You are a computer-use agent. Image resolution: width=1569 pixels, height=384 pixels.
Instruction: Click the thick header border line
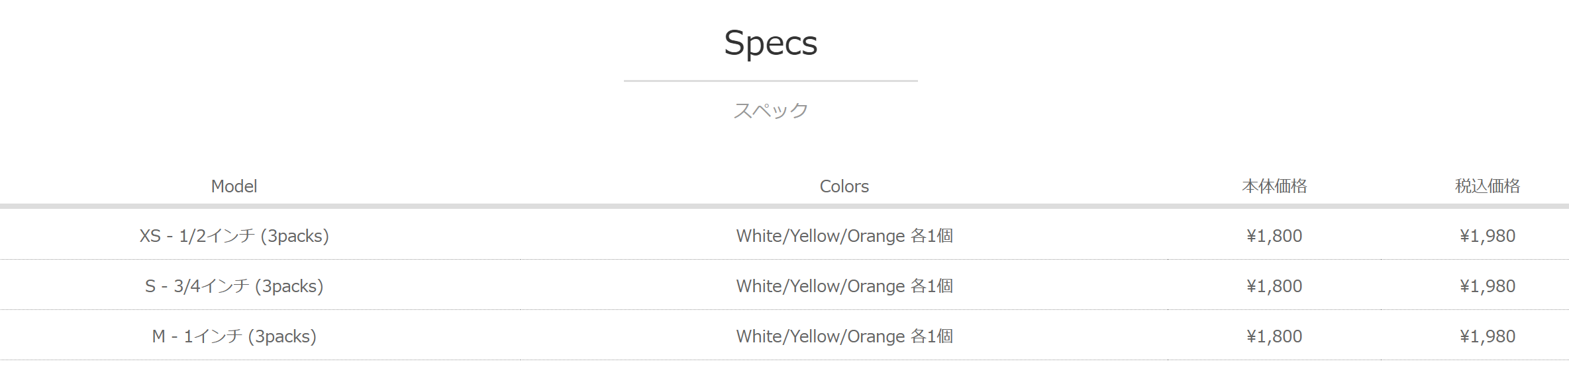[x=784, y=206]
